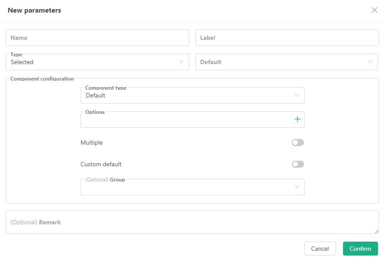
Task: Click into the Label input field
Action: click(x=287, y=38)
